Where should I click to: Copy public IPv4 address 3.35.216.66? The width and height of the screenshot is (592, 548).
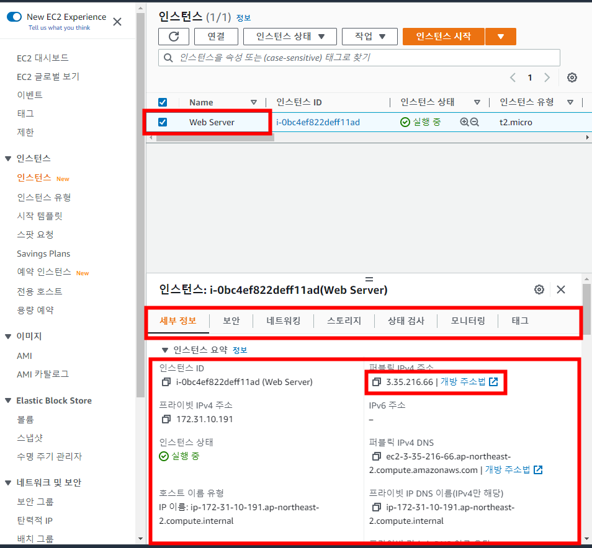tap(377, 382)
